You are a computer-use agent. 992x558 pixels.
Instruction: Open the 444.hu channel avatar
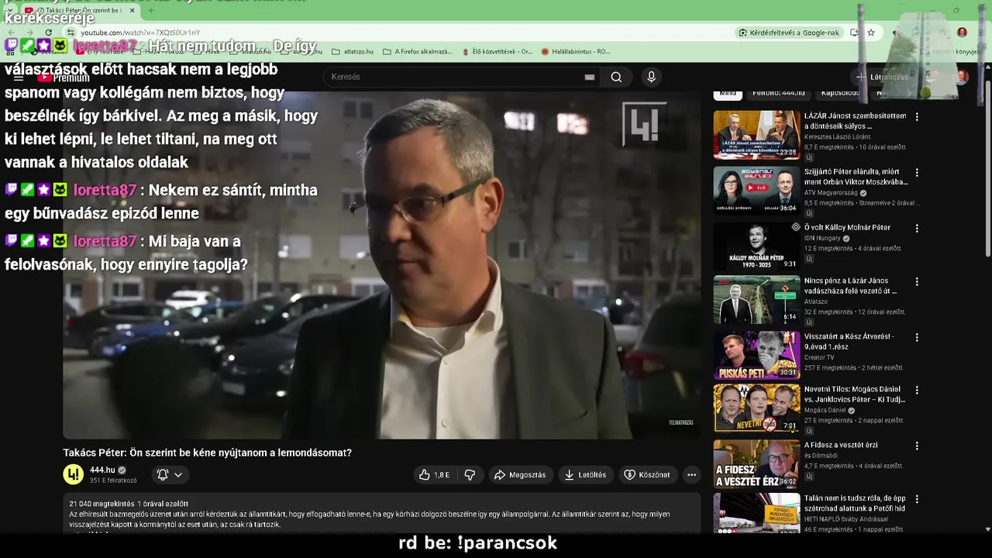click(x=73, y=474)
